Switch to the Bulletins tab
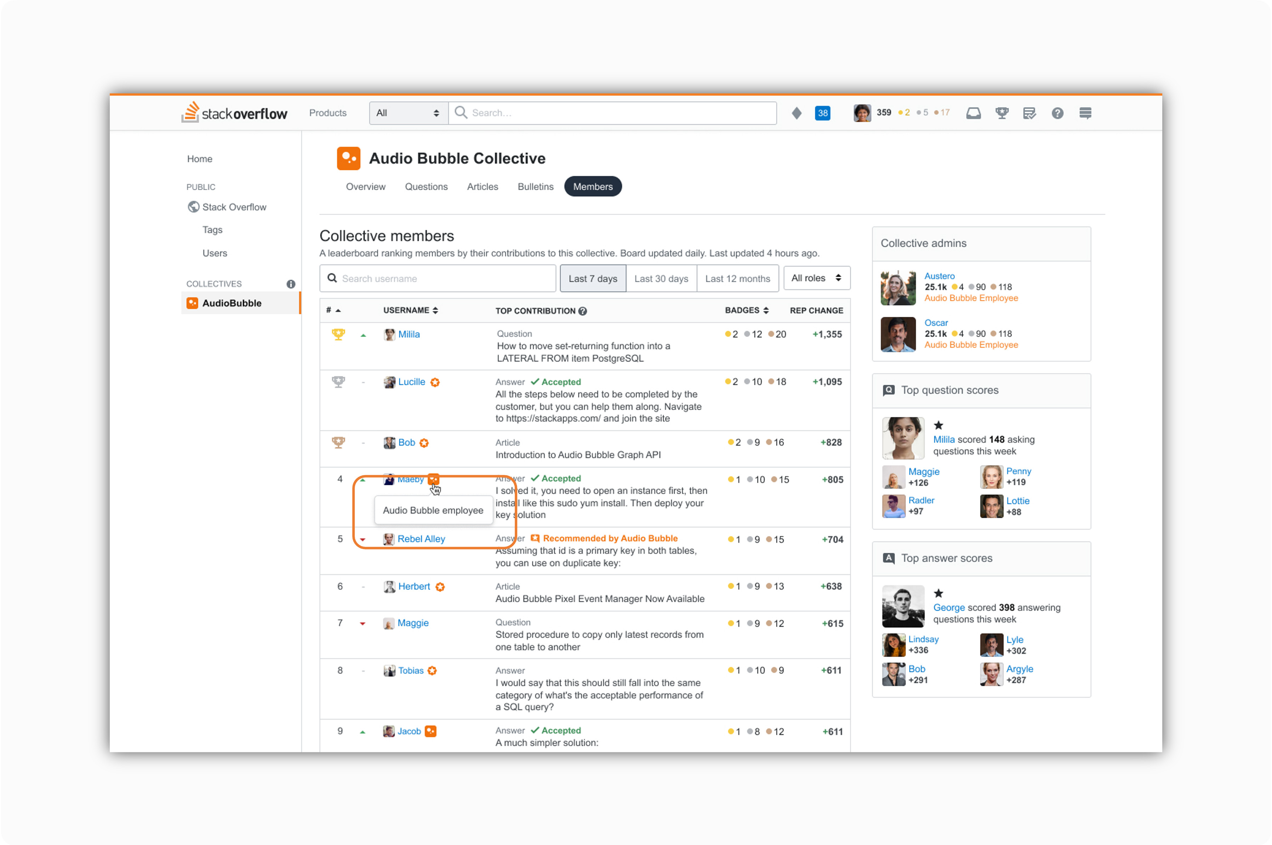 pos(535,187)
